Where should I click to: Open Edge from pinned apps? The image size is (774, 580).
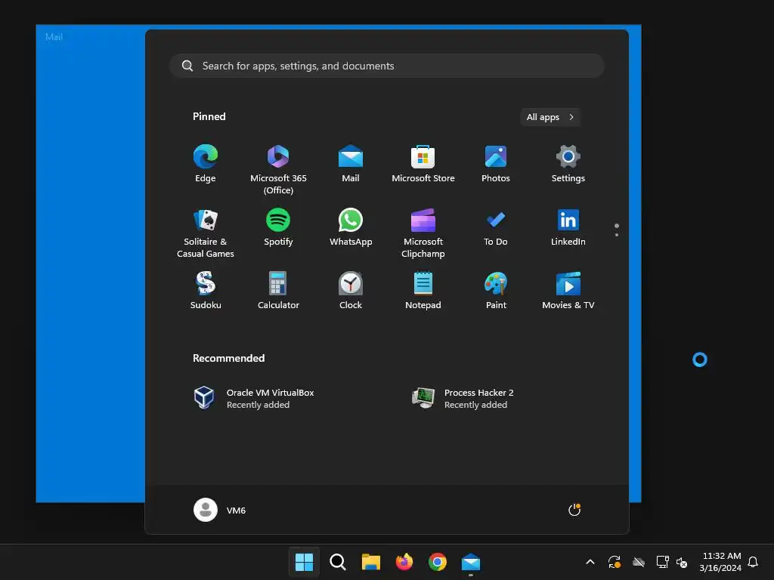click(206, 164)
